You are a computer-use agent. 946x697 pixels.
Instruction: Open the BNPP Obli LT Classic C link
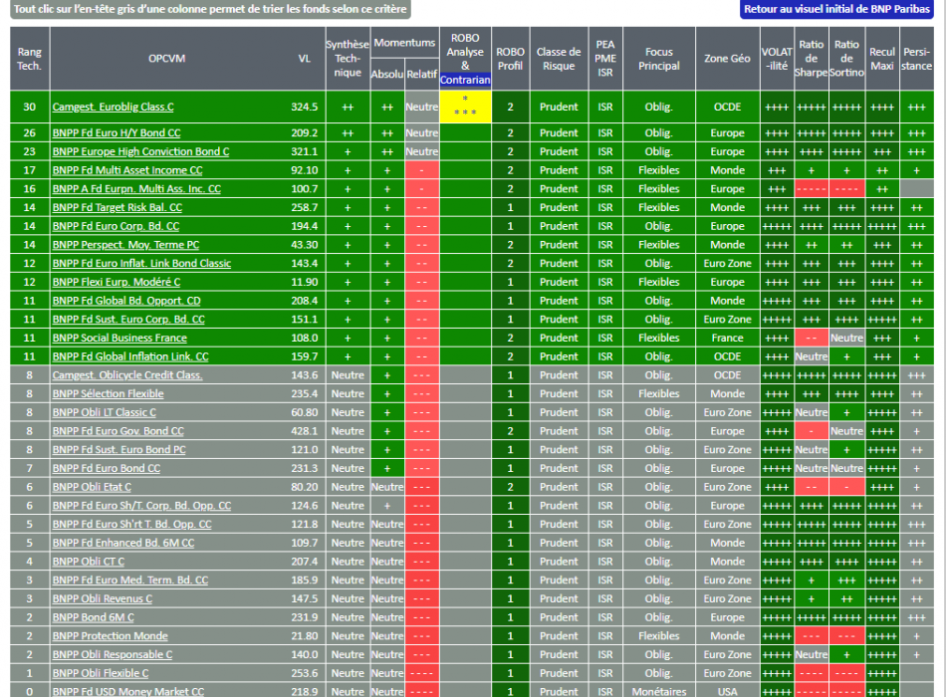pos(105,413)
